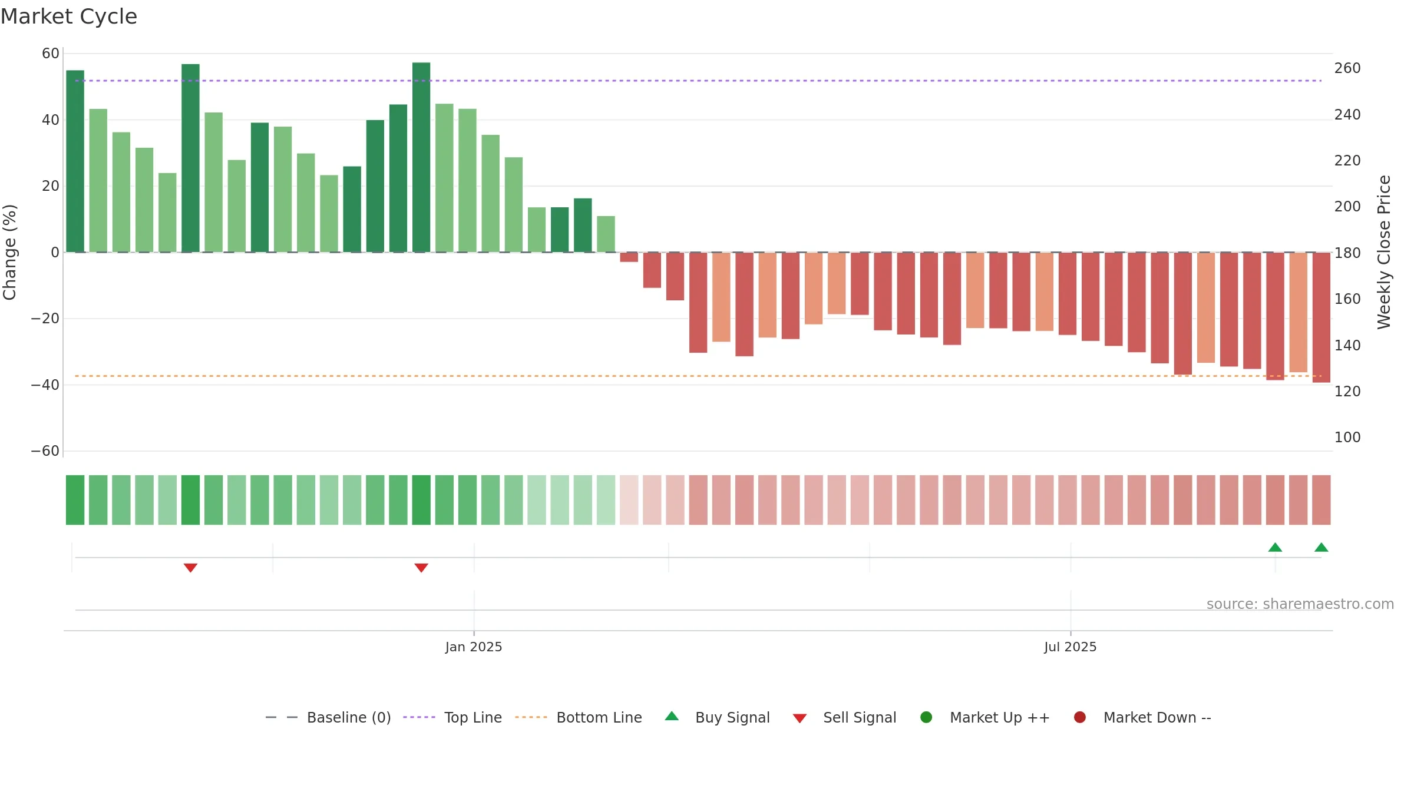Click the first dark green bar at far left

pyautogui.click(x=75, y=161)
